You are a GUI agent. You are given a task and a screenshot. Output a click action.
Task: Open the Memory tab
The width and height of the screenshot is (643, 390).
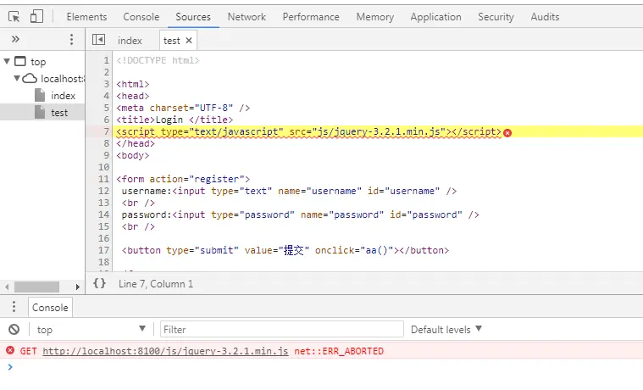tap(374, 17)
